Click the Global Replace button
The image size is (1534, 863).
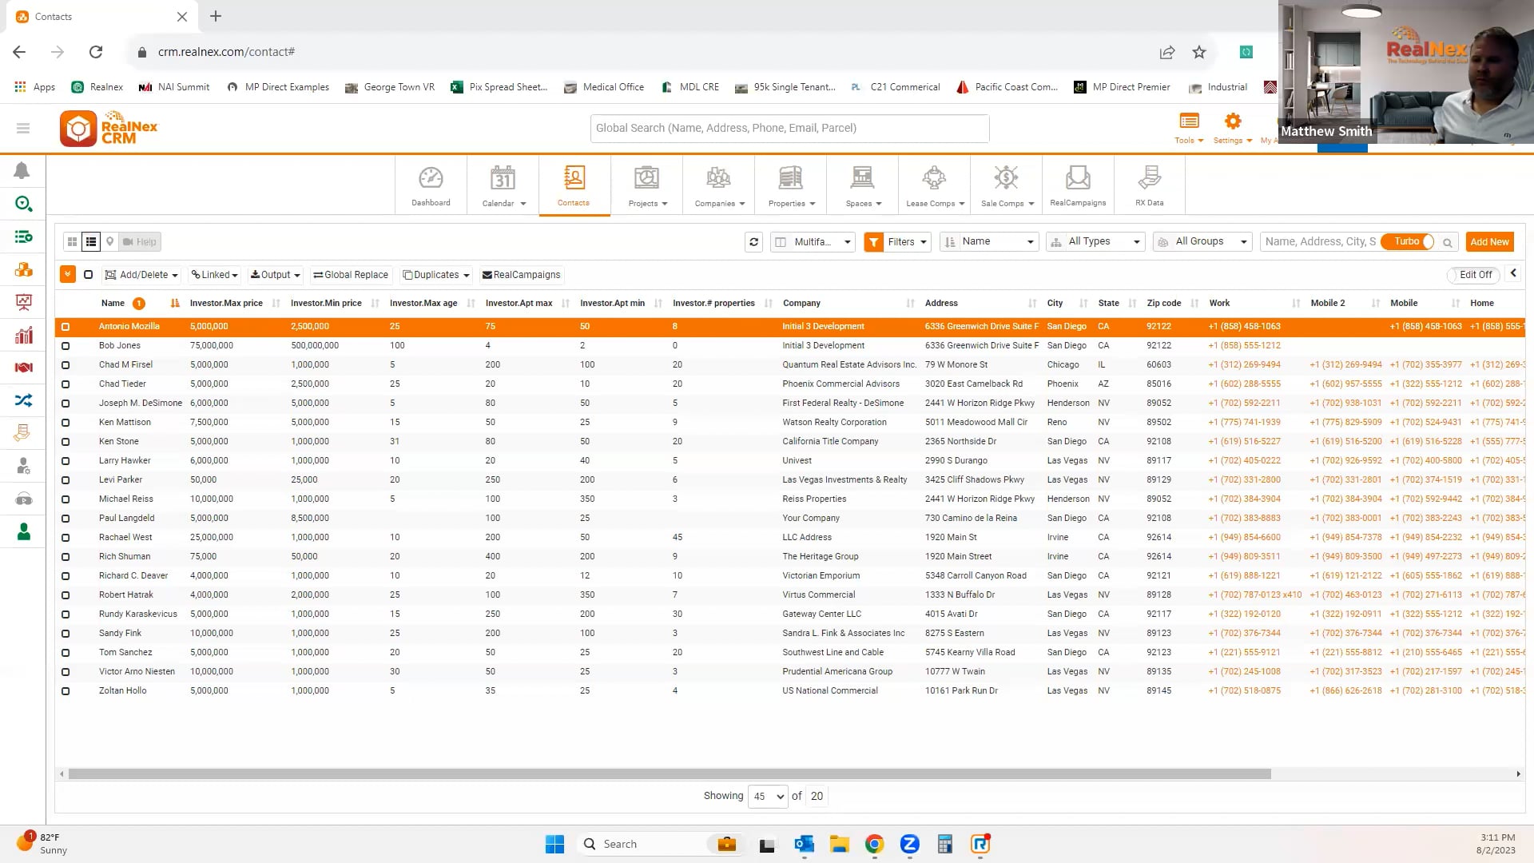click(x=350, y=274)
